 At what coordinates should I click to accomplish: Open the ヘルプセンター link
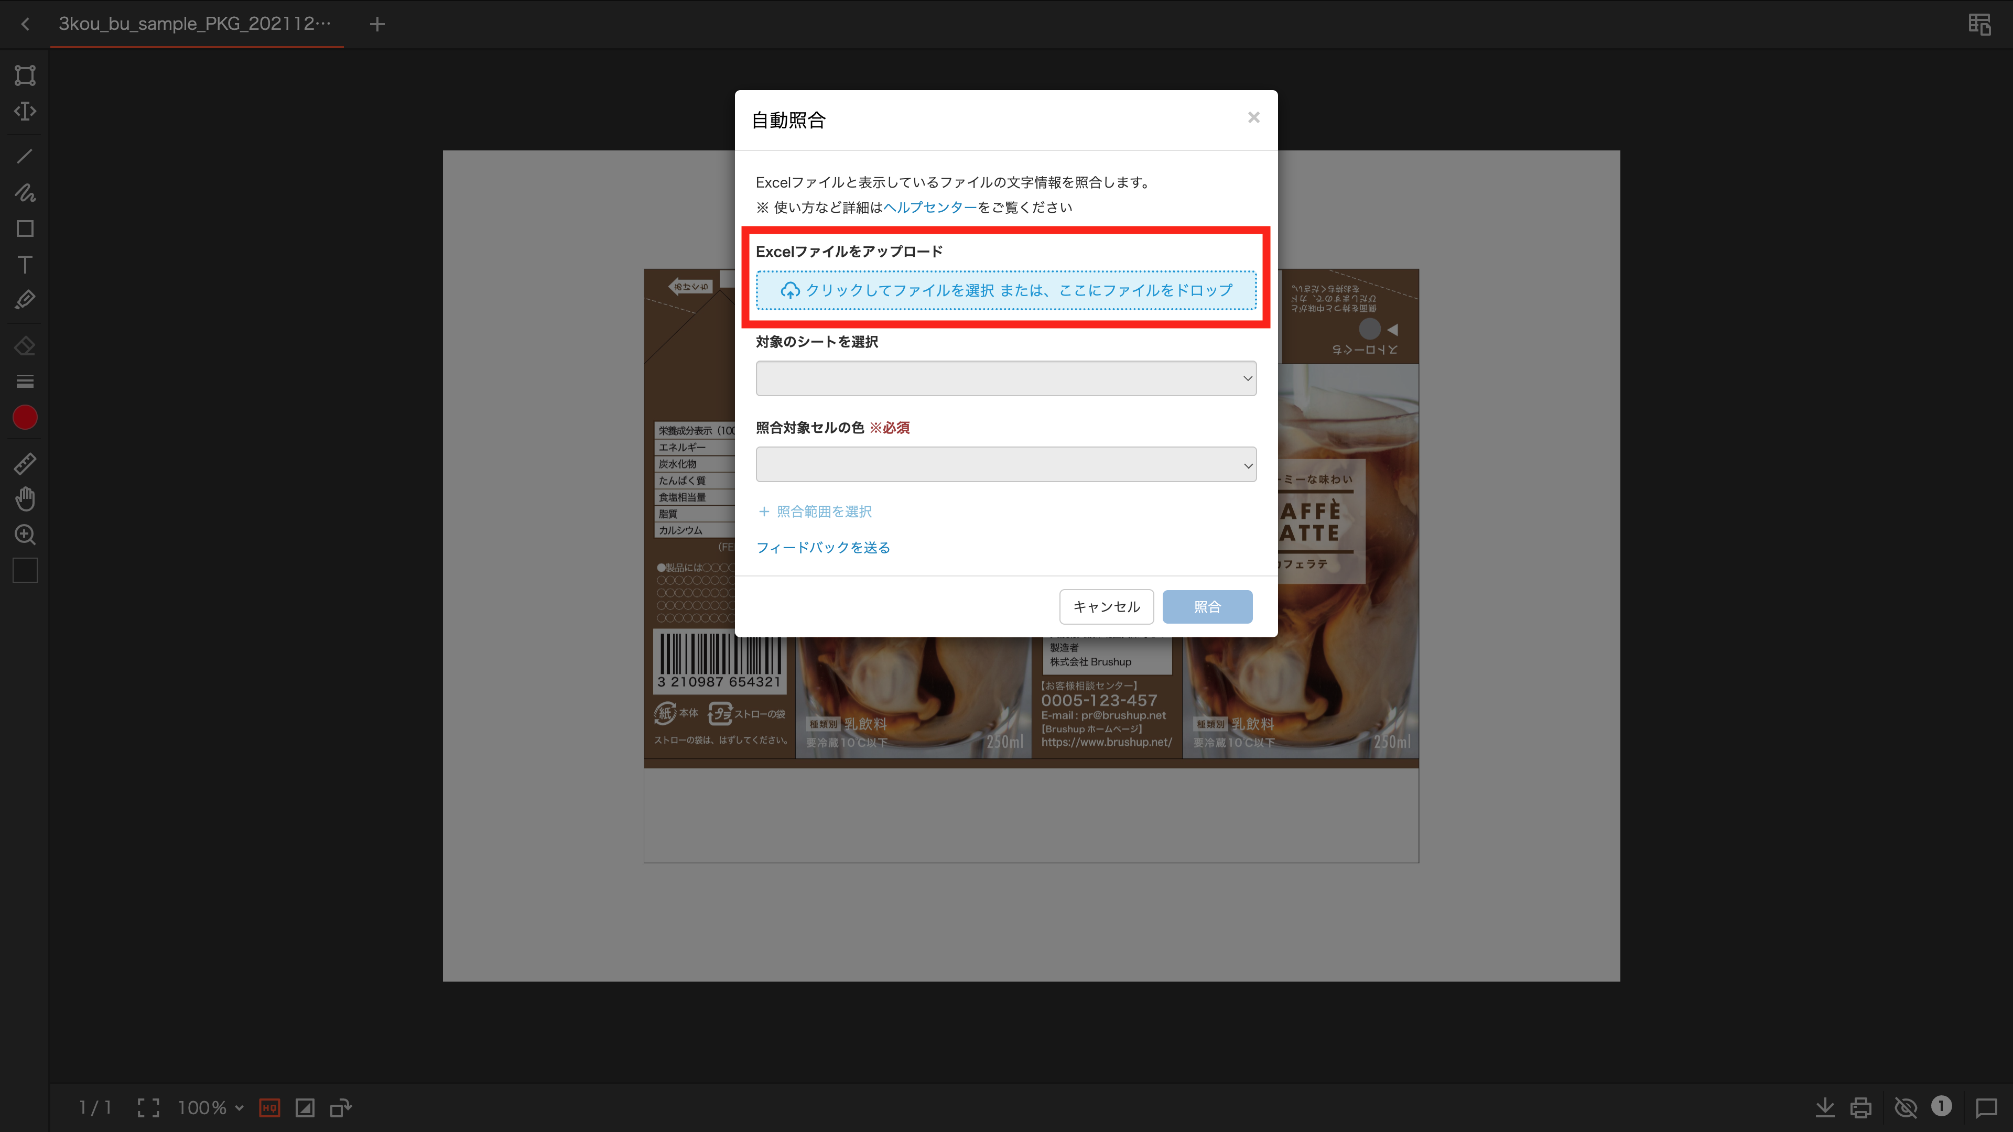pos(930,208)
